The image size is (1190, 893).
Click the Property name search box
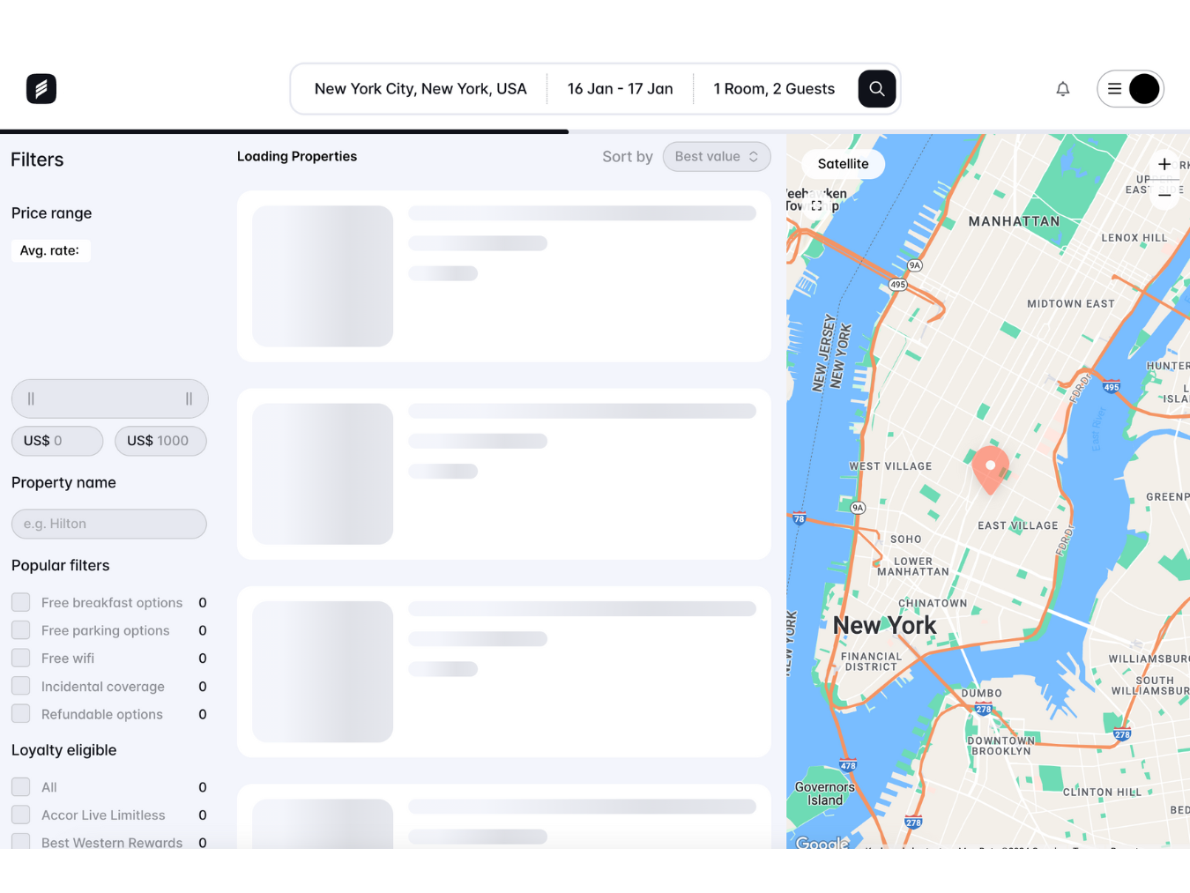[109, 524]
